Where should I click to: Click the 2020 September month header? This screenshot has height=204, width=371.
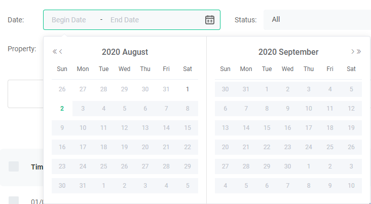288,52
